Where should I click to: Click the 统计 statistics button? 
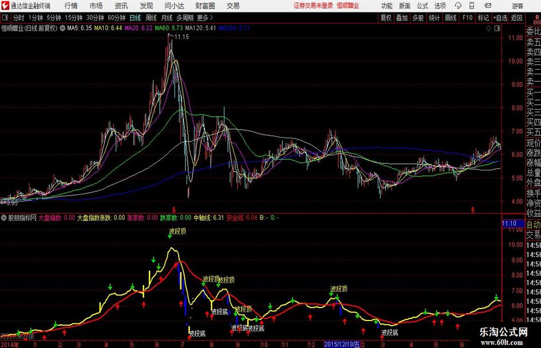(x=434, y=18)
